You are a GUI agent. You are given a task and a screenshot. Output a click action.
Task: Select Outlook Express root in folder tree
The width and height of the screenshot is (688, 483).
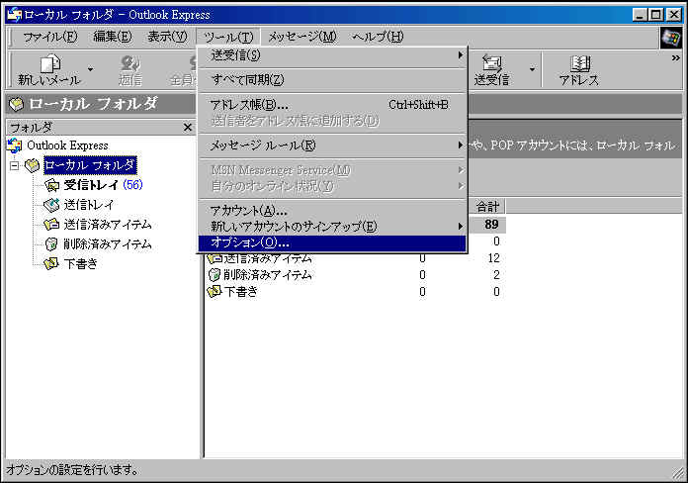(x=67, y=145)
